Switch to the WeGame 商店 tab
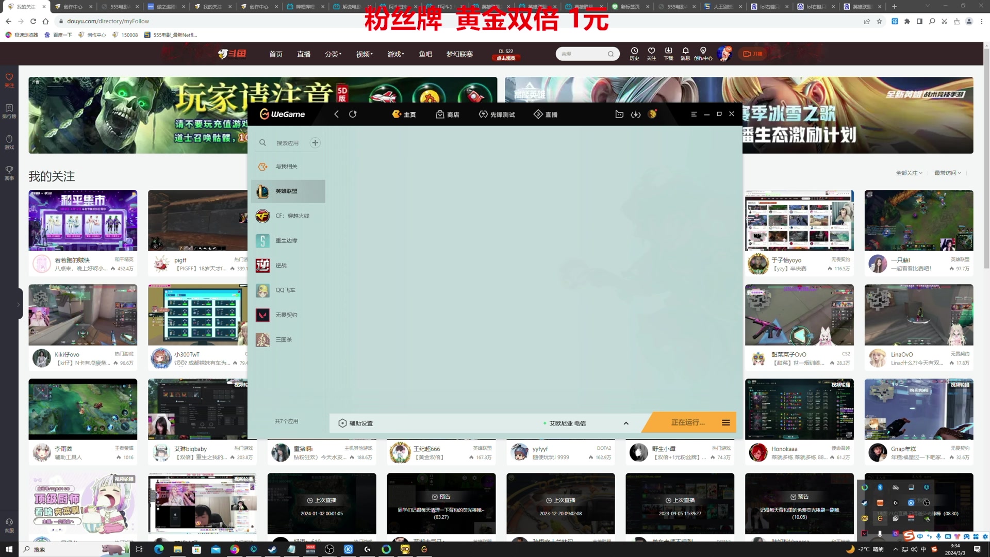Screen dimensions: 990x557 pyautogui.click(x=447, y=114)
